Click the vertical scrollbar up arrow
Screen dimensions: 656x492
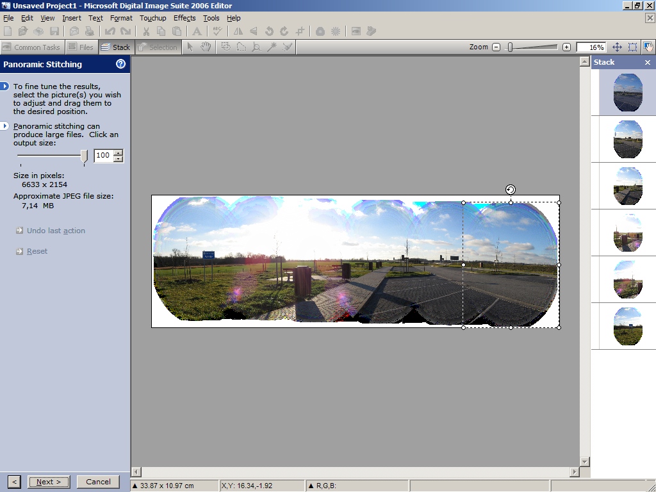585,61
